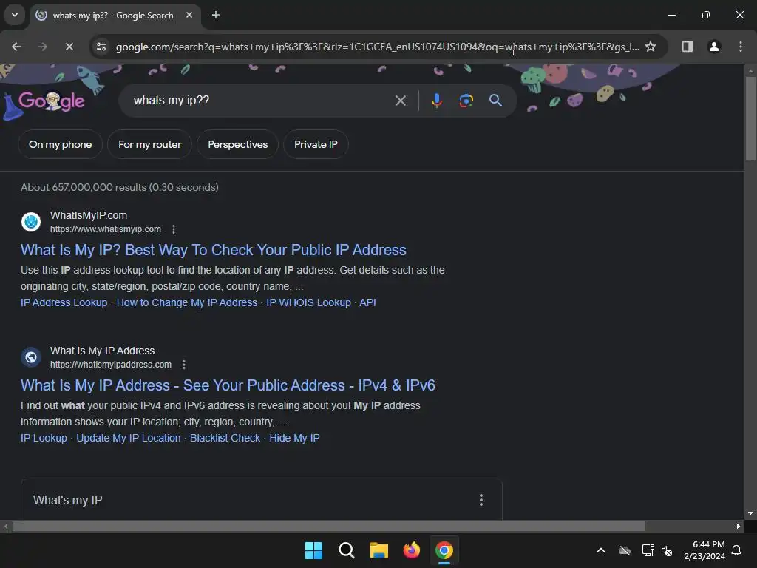The image size is (757, 568).
Task: Click the scroll right arrow
Action: click(739, 526)
